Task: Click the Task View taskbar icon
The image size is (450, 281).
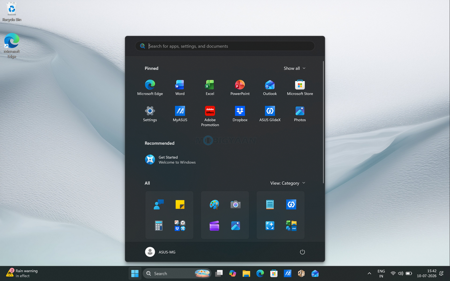Action: (219, 274)
